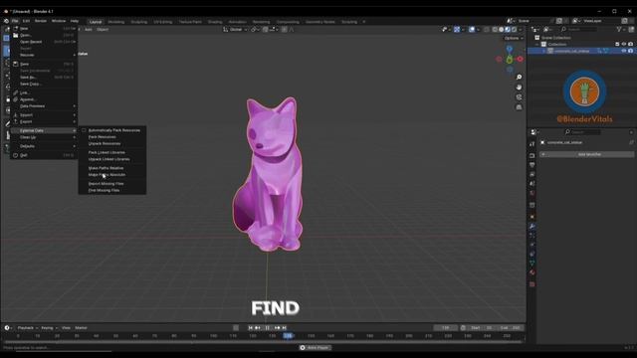Open the viewport Object menu

click(x=103, y=30)
